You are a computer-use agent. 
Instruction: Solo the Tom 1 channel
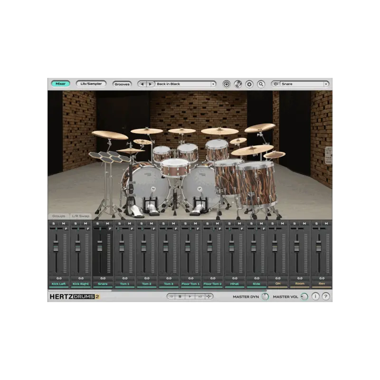120,223
